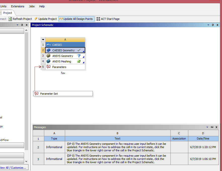This screenshot has width=222, height=171.
Task: Open the Help menu
Action: (42, 6)
